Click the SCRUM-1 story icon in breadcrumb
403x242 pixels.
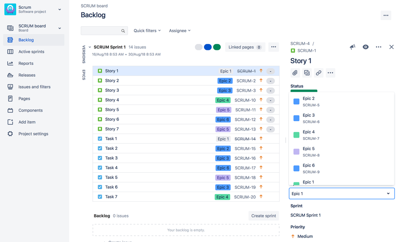[293, 51]
